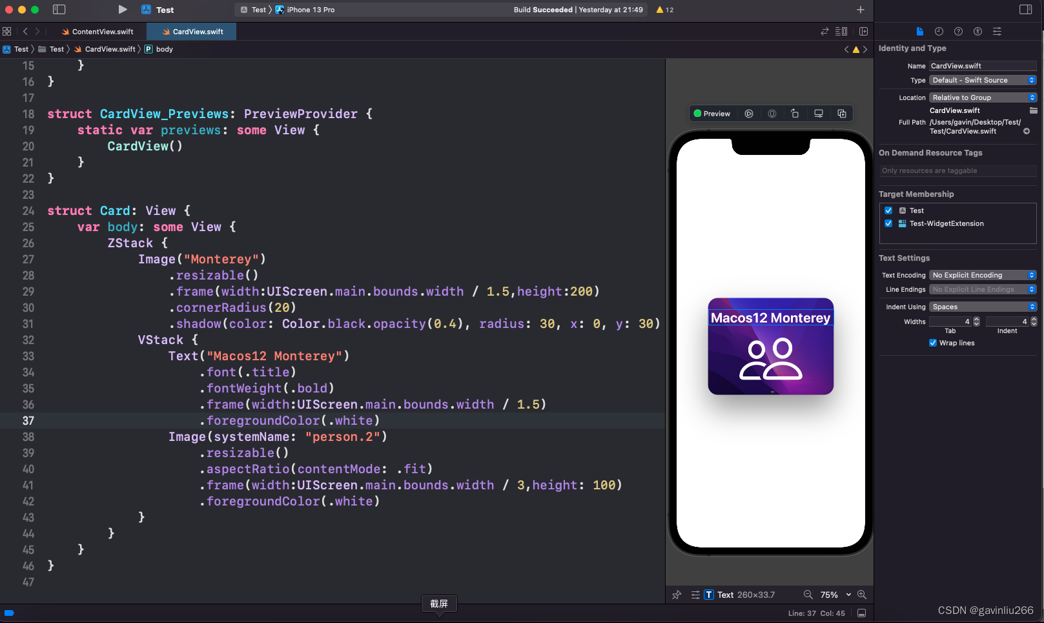The height and width of the screenshot is (623, 1044).
Task: Toggle the debug area icon in status bar
Action: coord(861,613)
